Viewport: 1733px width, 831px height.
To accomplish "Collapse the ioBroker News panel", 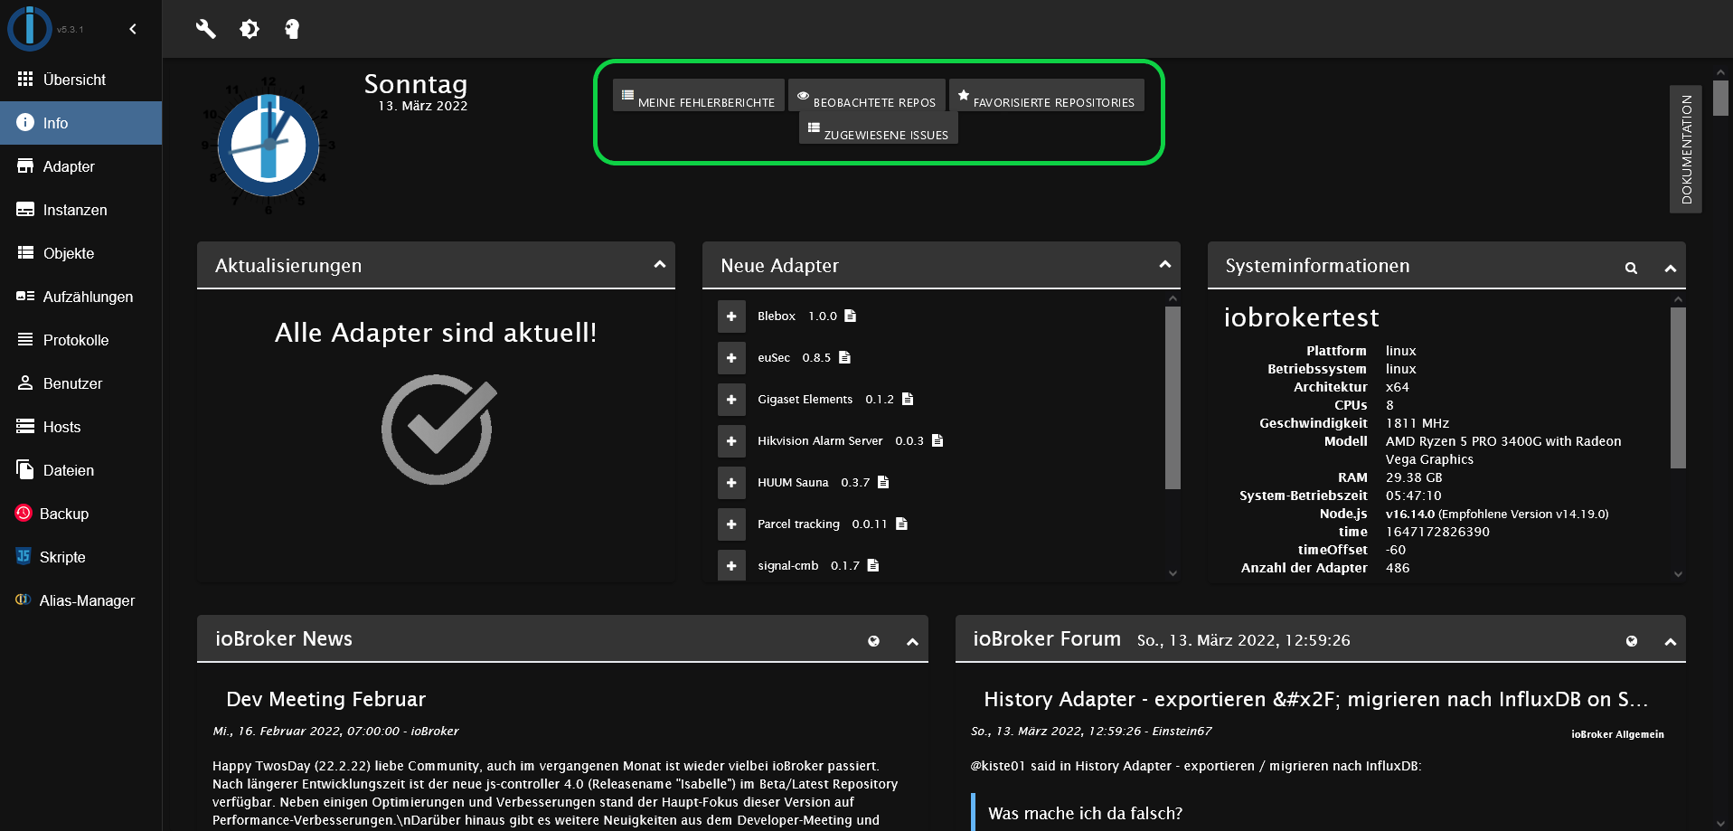I will tap(912, 642).
